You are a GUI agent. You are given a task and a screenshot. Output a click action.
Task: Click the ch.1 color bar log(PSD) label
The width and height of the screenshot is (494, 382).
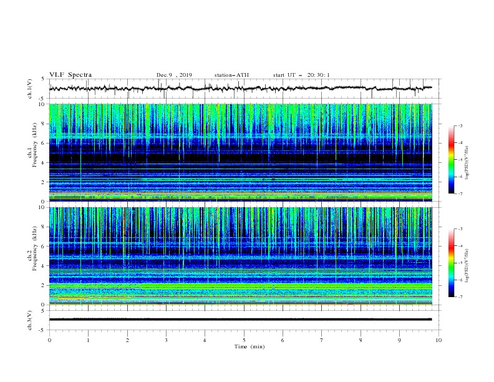[x=467, y=163]
